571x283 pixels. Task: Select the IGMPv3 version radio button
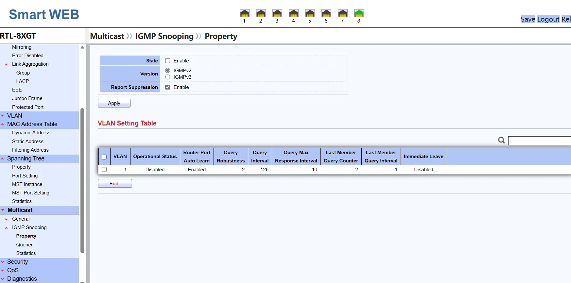[168, 77]
